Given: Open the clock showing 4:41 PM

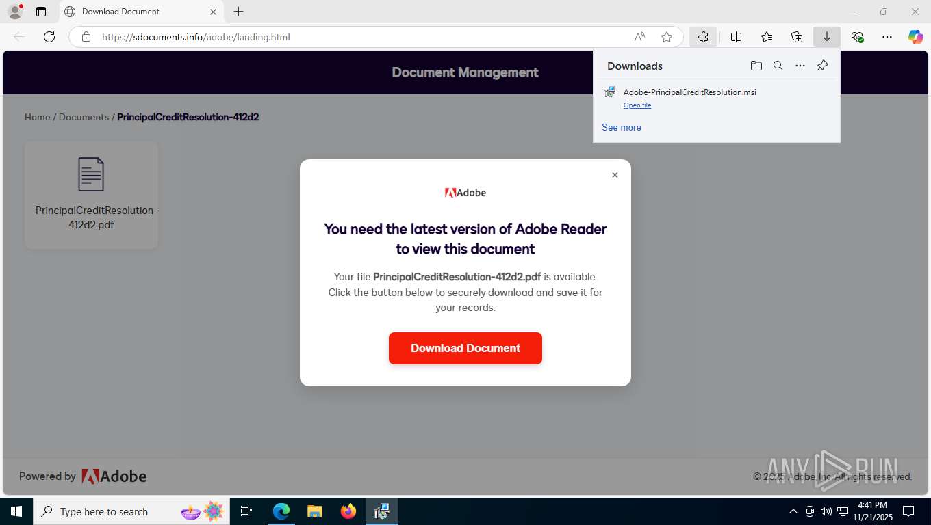Looking at the screenshot, I should point(872,511).
